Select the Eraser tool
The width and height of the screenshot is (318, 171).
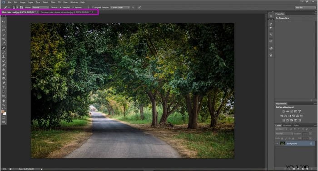pos(4,65)
